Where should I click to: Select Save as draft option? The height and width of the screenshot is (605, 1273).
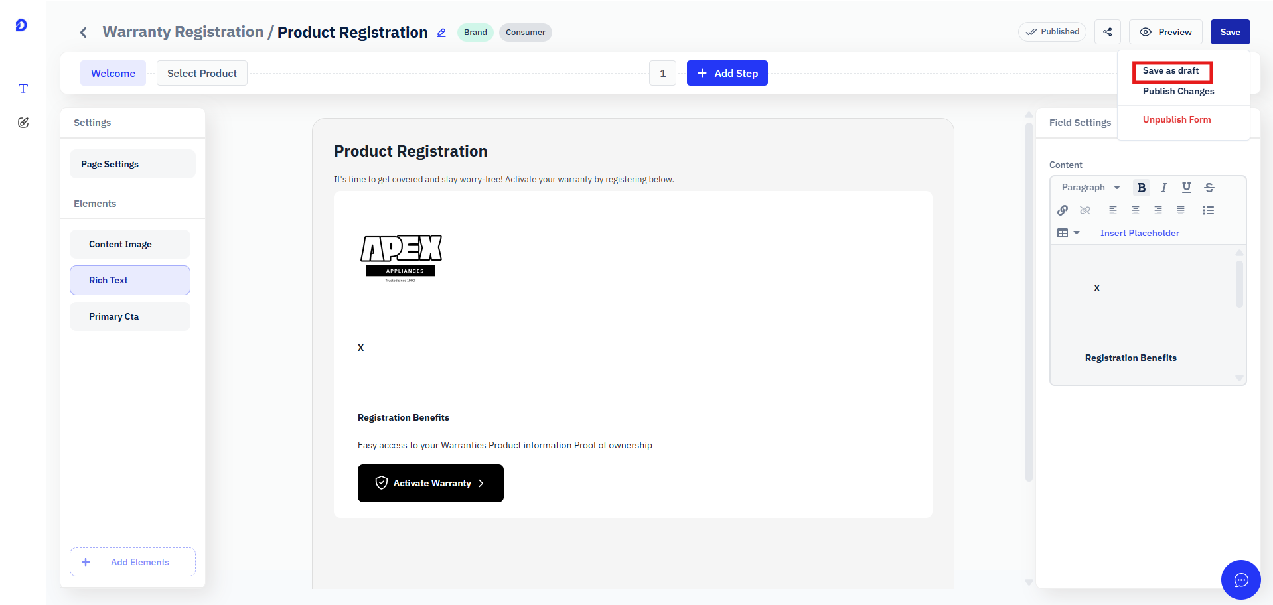pyautogui.click(x=1171, y=71)
